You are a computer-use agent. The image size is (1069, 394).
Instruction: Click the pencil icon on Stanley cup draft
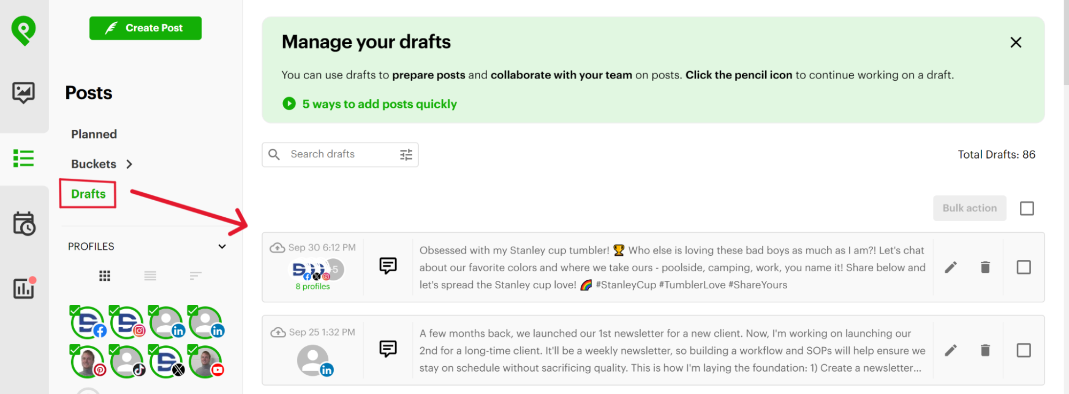(x=950, y=267)
